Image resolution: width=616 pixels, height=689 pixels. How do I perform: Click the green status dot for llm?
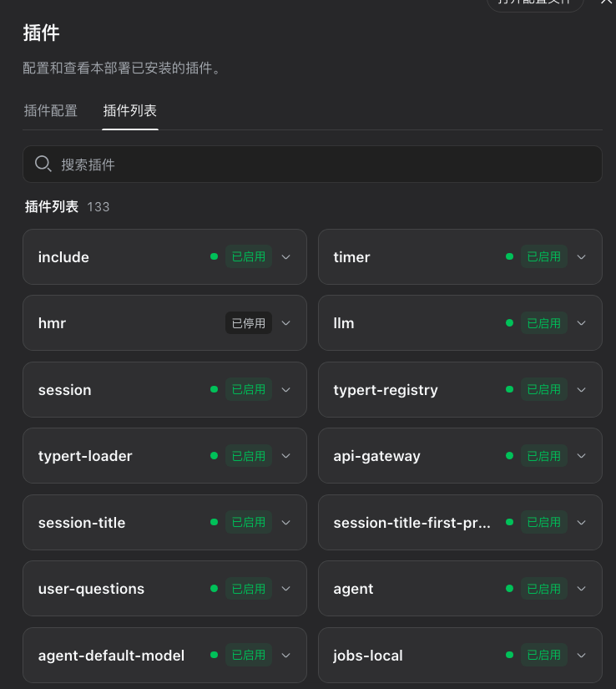coord(509,323)
